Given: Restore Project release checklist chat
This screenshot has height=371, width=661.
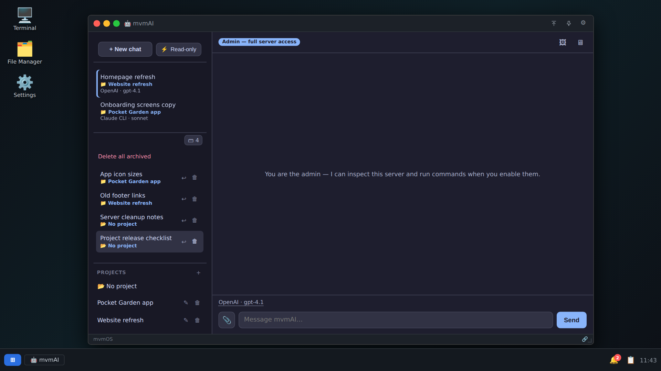Looking at the screenshot, I should [184, 241].
